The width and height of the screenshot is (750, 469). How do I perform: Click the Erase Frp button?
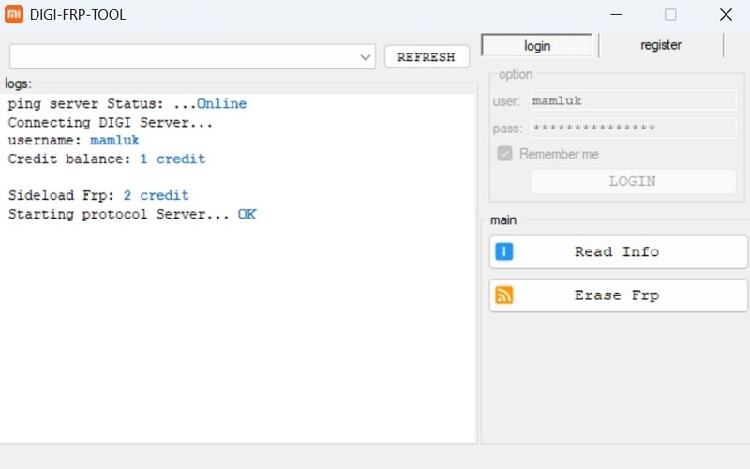point(618,295)
